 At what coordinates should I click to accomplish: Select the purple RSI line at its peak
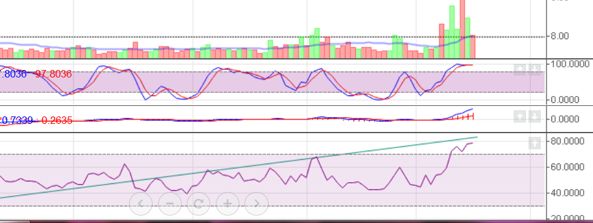pyautogui.click(x=471, y=143)
